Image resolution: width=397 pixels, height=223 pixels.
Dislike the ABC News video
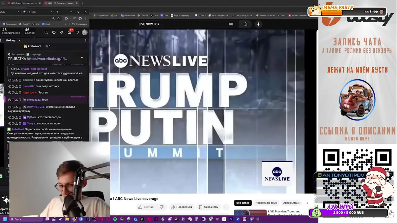[162, 207]
